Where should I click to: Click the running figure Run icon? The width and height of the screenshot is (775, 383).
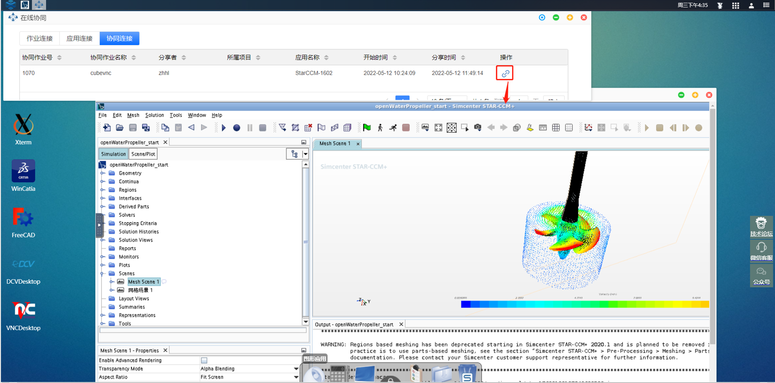[x=393, y=128]
